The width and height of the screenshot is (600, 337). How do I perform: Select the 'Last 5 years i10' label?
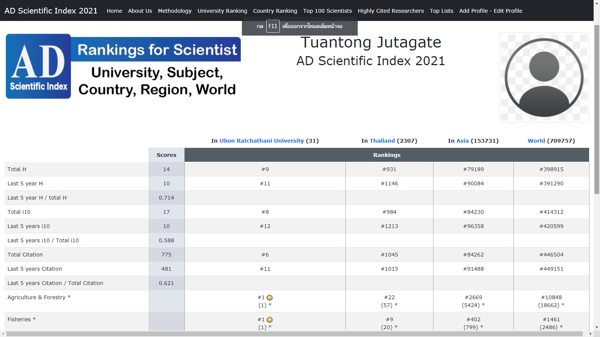point(28,226)
